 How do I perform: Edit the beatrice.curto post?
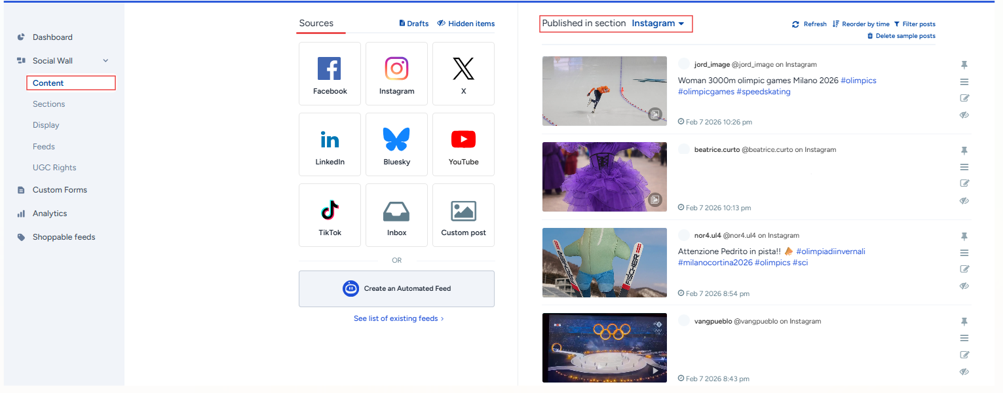pos(964,183)
